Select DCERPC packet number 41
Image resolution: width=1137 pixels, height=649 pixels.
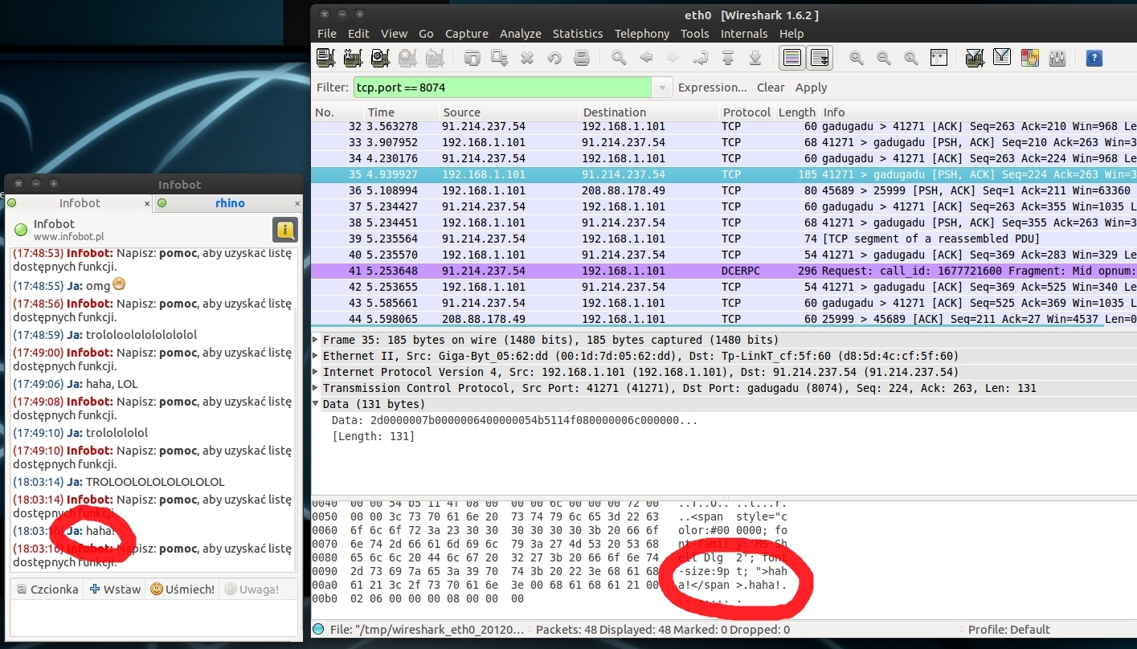coord(724,271)
